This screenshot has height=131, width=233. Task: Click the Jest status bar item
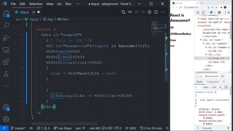tap(80, 128)
